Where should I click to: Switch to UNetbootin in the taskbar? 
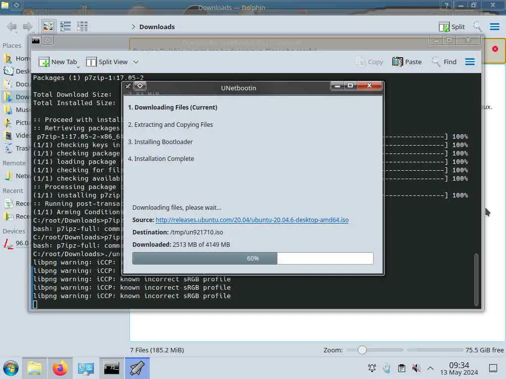[137, 368]
